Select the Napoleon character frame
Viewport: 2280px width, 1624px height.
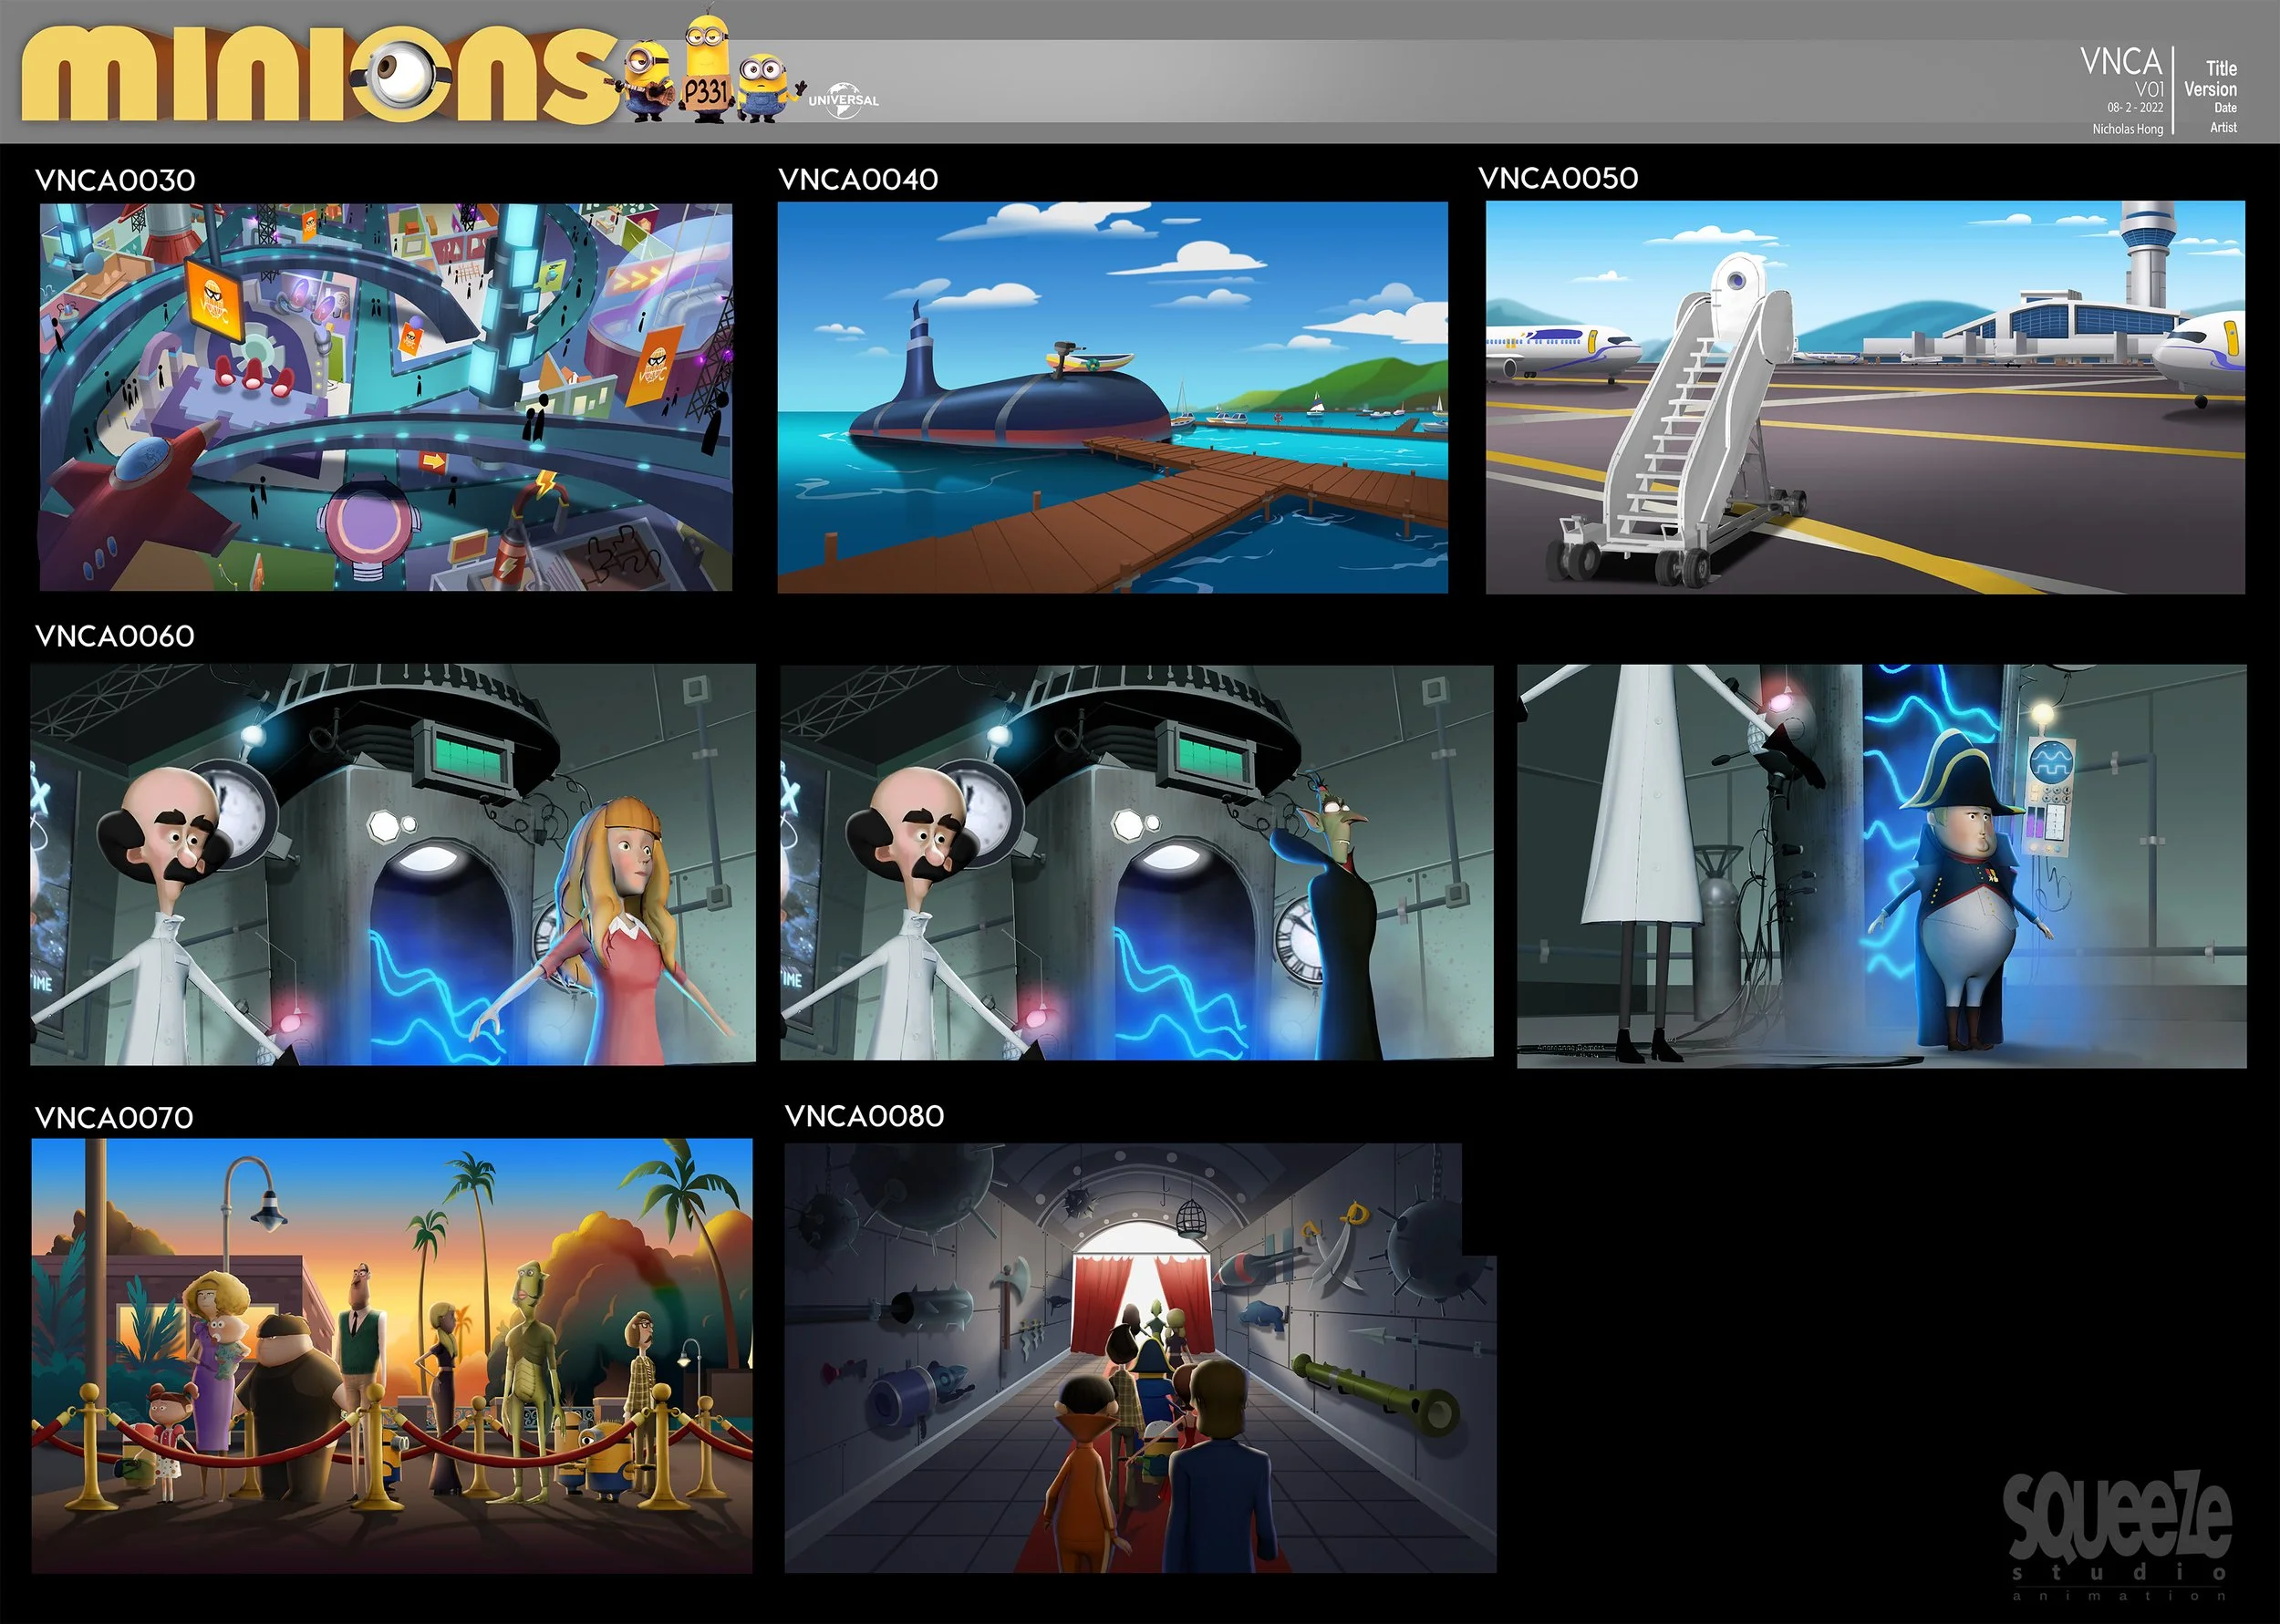click(1881, 866)
